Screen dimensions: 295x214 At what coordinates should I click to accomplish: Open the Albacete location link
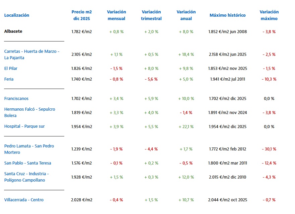point(13,31)
